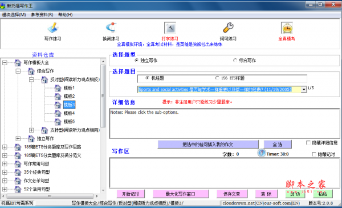Expand the 35个经典句型 node
Screen dimensions: 342x208
5,173
